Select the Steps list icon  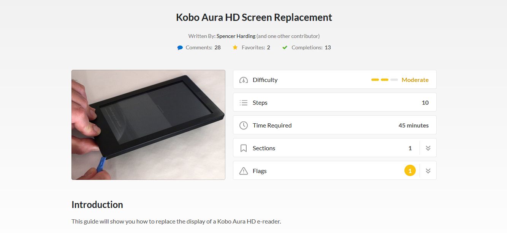point(243,102)
